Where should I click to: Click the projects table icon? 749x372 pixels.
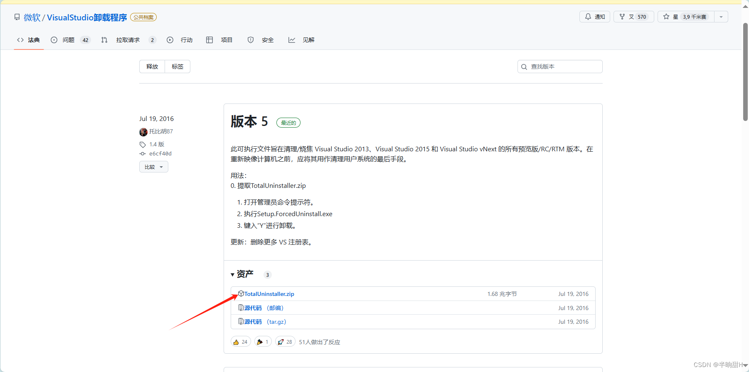click(x=209, y=40)
